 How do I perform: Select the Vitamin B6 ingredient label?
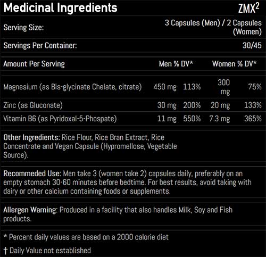(60, 119)
